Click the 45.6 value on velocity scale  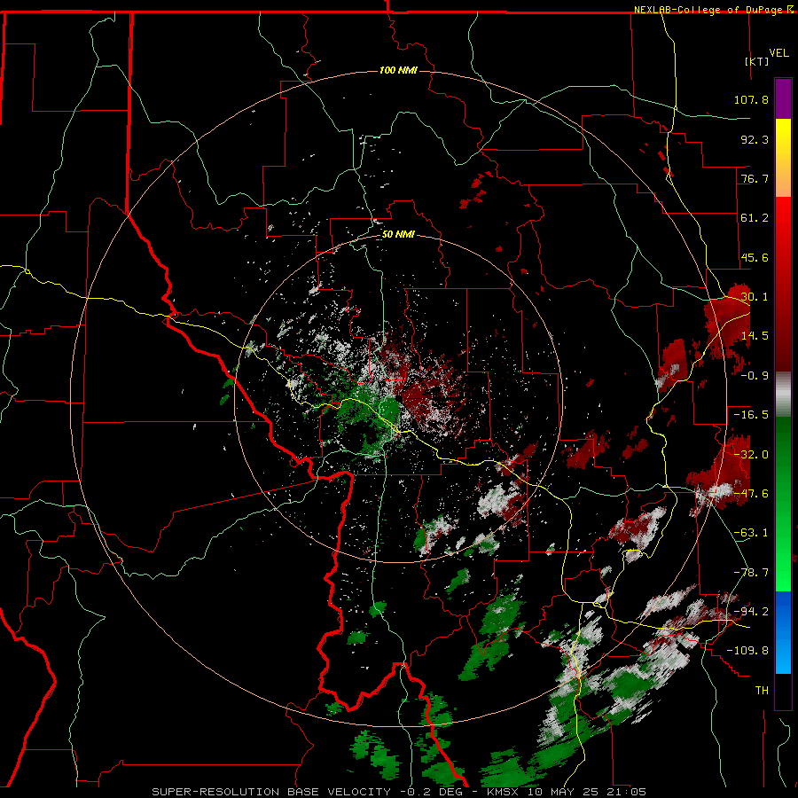click(755, 257)
